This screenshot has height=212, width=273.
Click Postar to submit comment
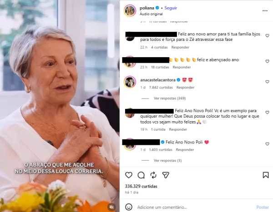263,207
